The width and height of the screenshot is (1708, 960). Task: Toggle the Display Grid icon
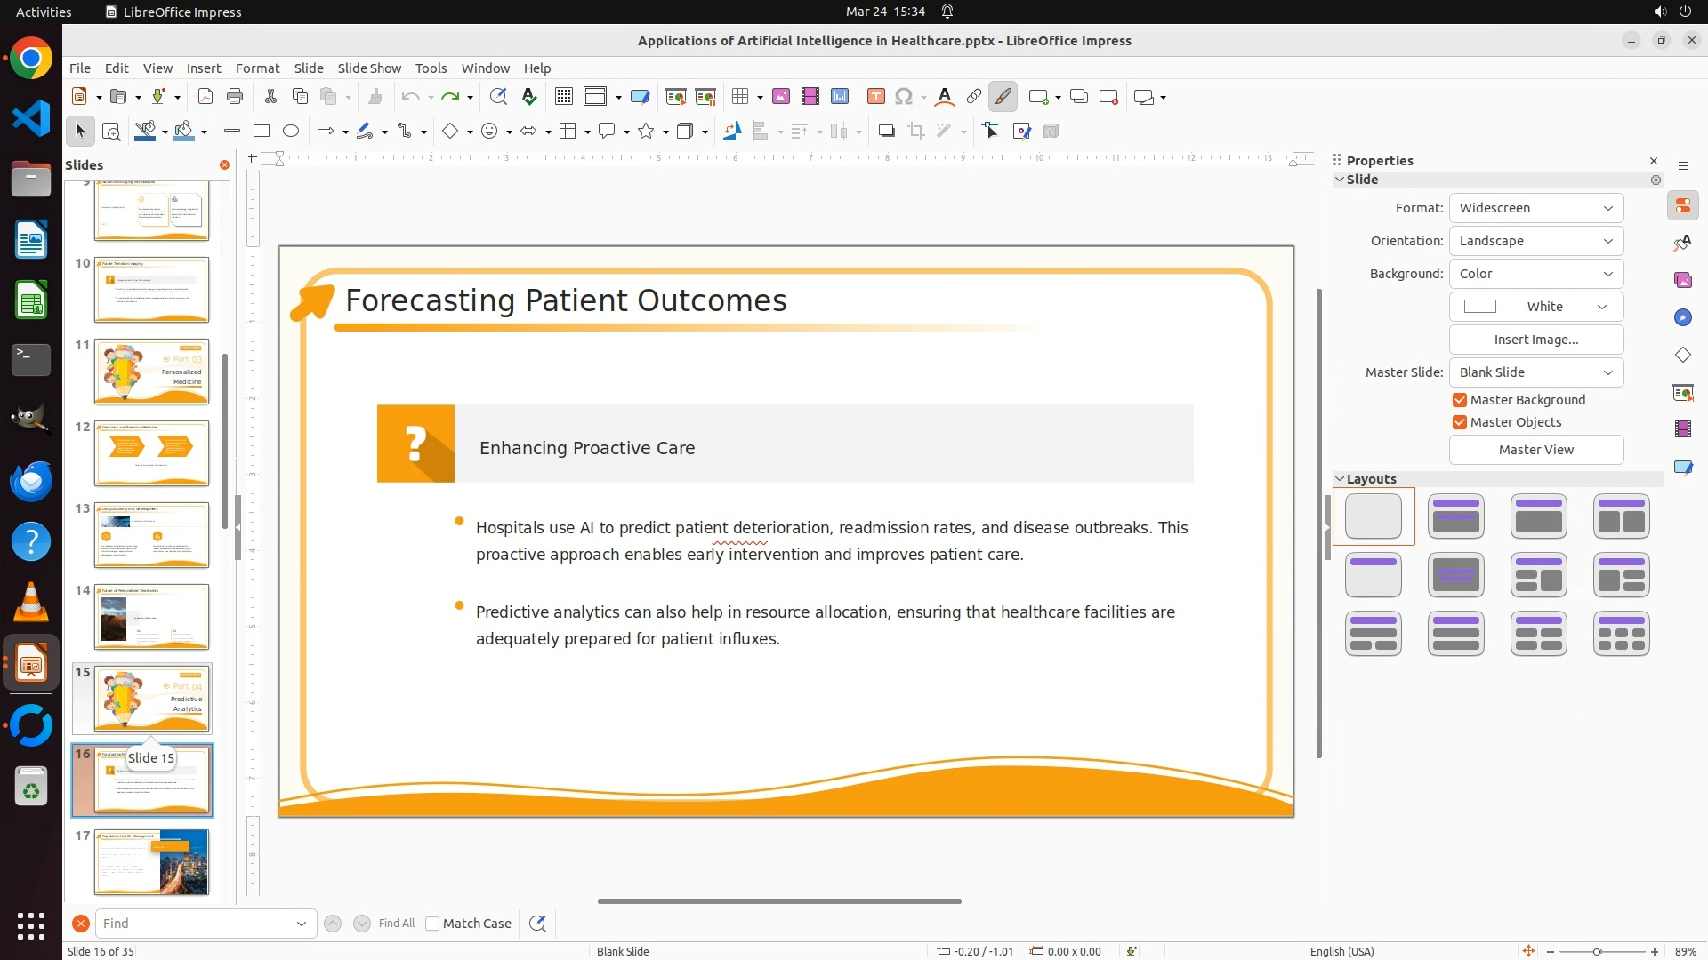[564, 97]
